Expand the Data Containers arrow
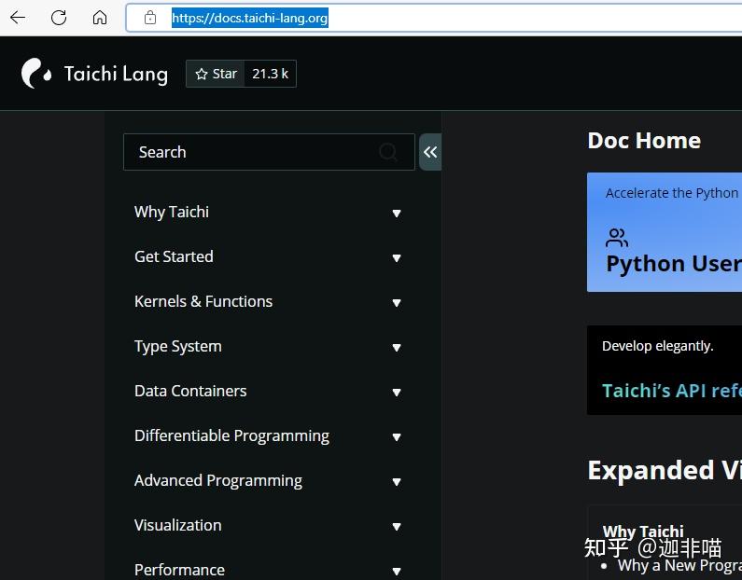 coord(397,393)
